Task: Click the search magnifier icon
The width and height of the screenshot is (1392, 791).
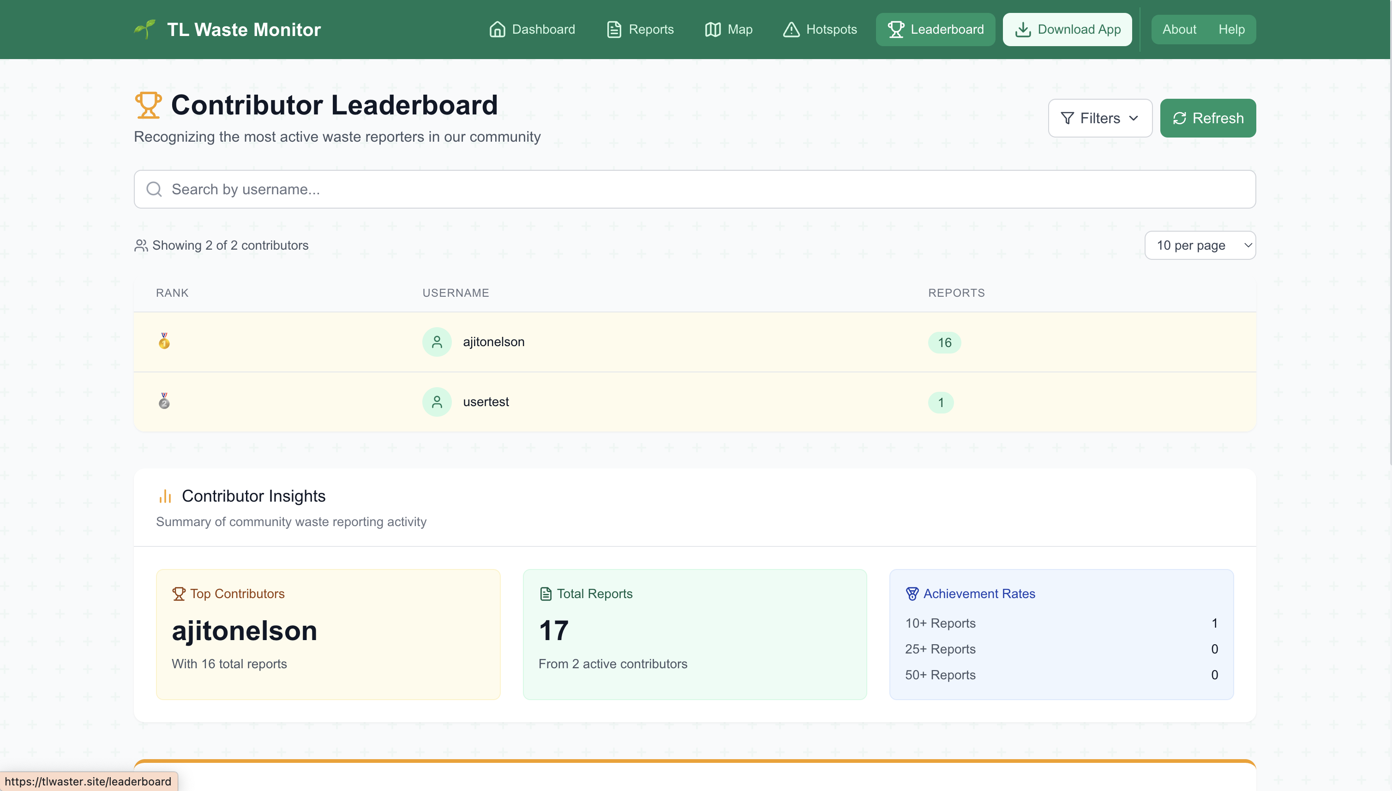Action: (x=154, y=189)
